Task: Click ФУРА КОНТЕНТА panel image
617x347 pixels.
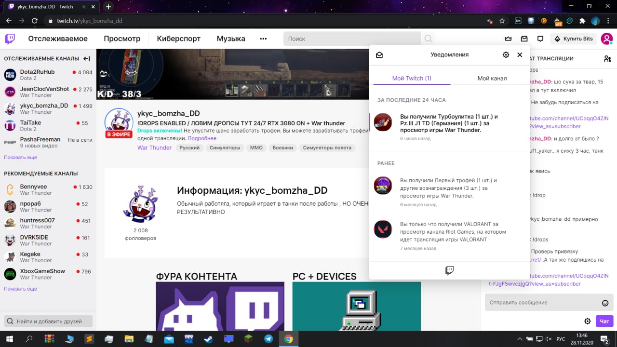Action: [220, 306]
